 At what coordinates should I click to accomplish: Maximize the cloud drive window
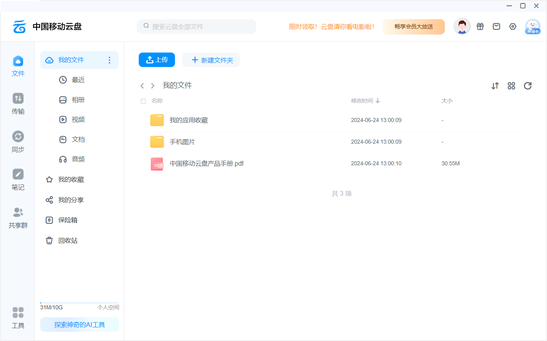click(523, 6)
